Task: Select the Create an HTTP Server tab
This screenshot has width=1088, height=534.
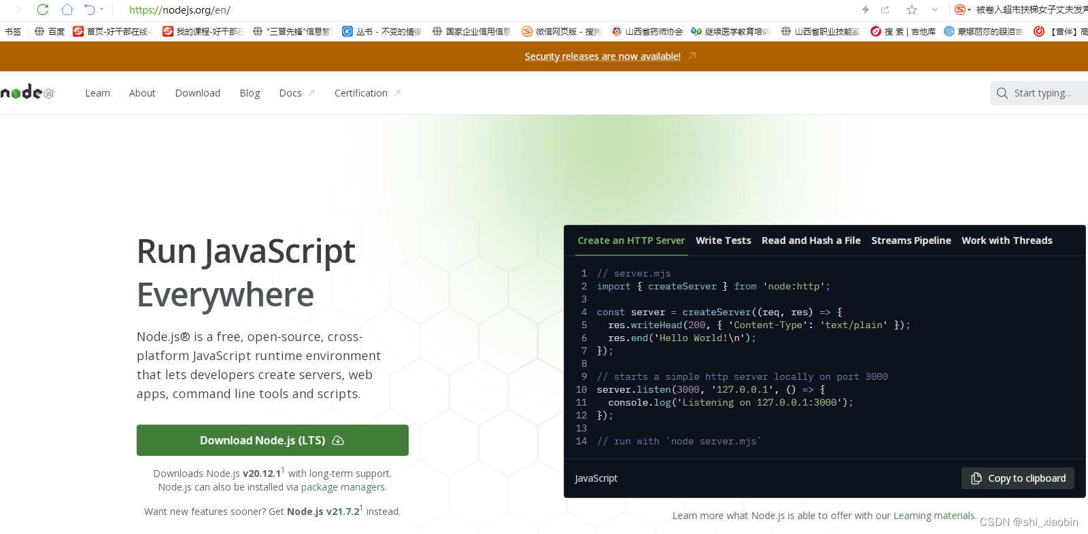Action: click(x=631, y=241)
